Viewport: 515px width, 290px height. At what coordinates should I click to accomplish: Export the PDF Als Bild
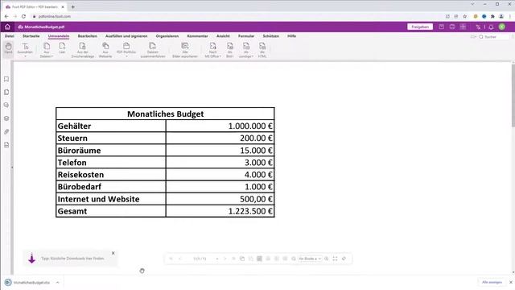(x=230, y=50)
